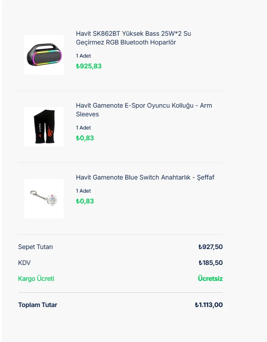The height and width of the screenshot is (342, 267).
Task: Click the ₺185,50 KDV amount
Action: [x=210, y=263]
